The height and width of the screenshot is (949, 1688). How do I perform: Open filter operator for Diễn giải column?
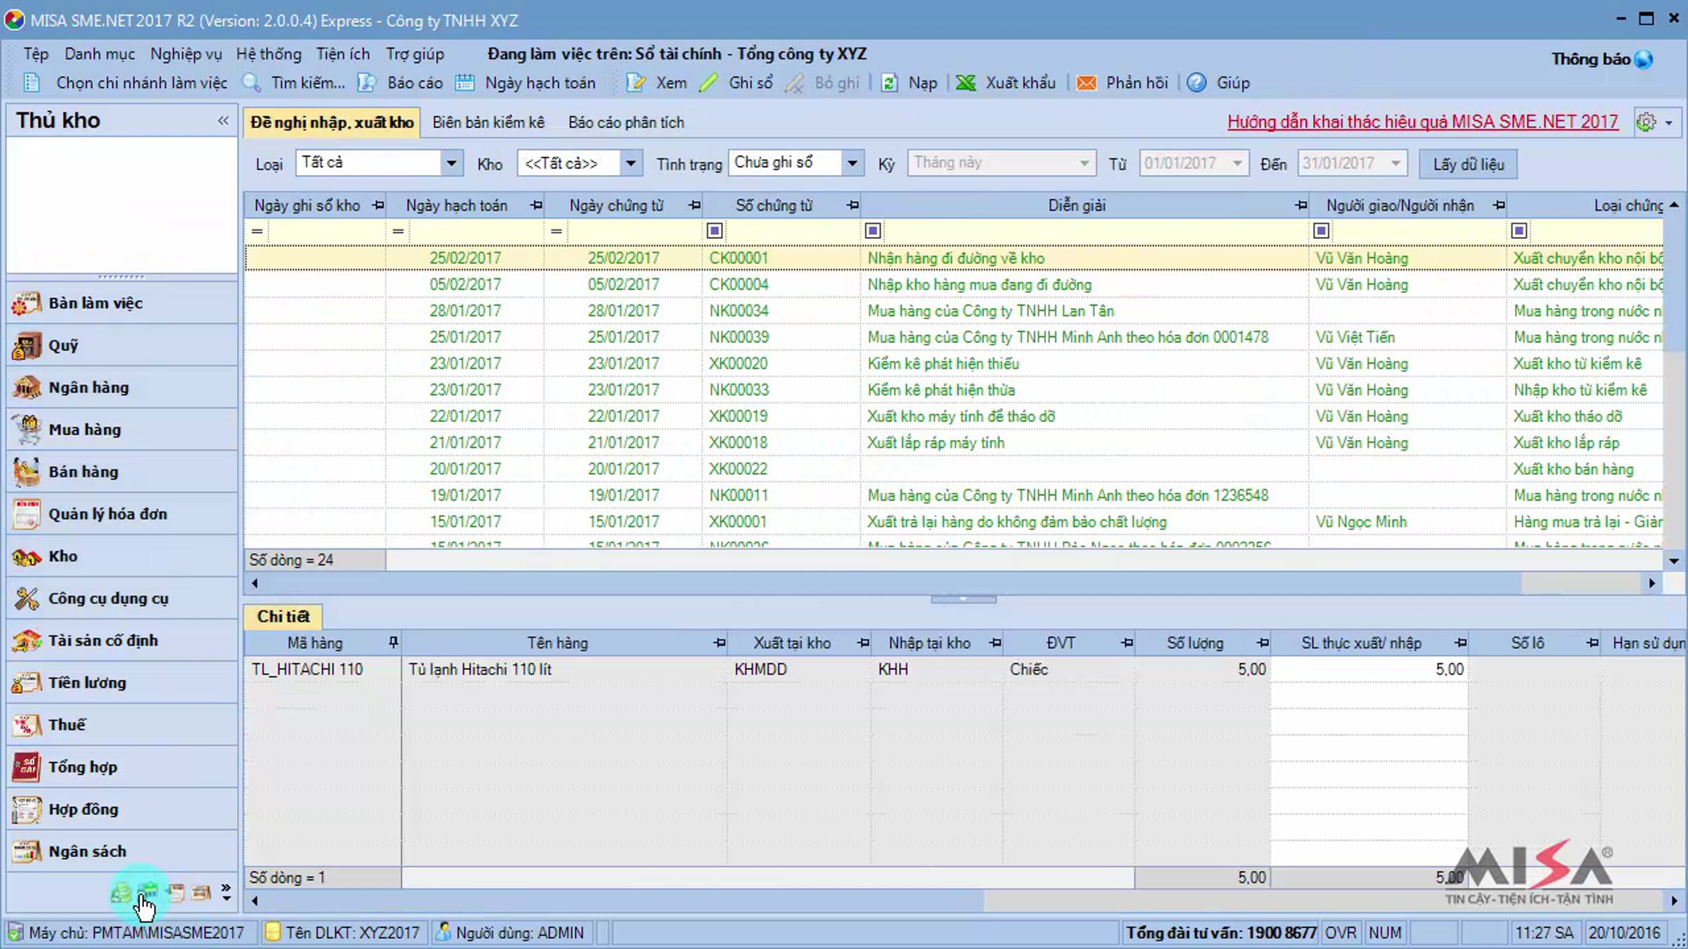[873, 231]
